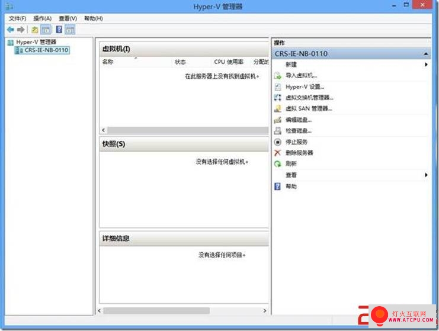439x331 pixels.
Task: Click the 操作 pane title
Action: 280,43
